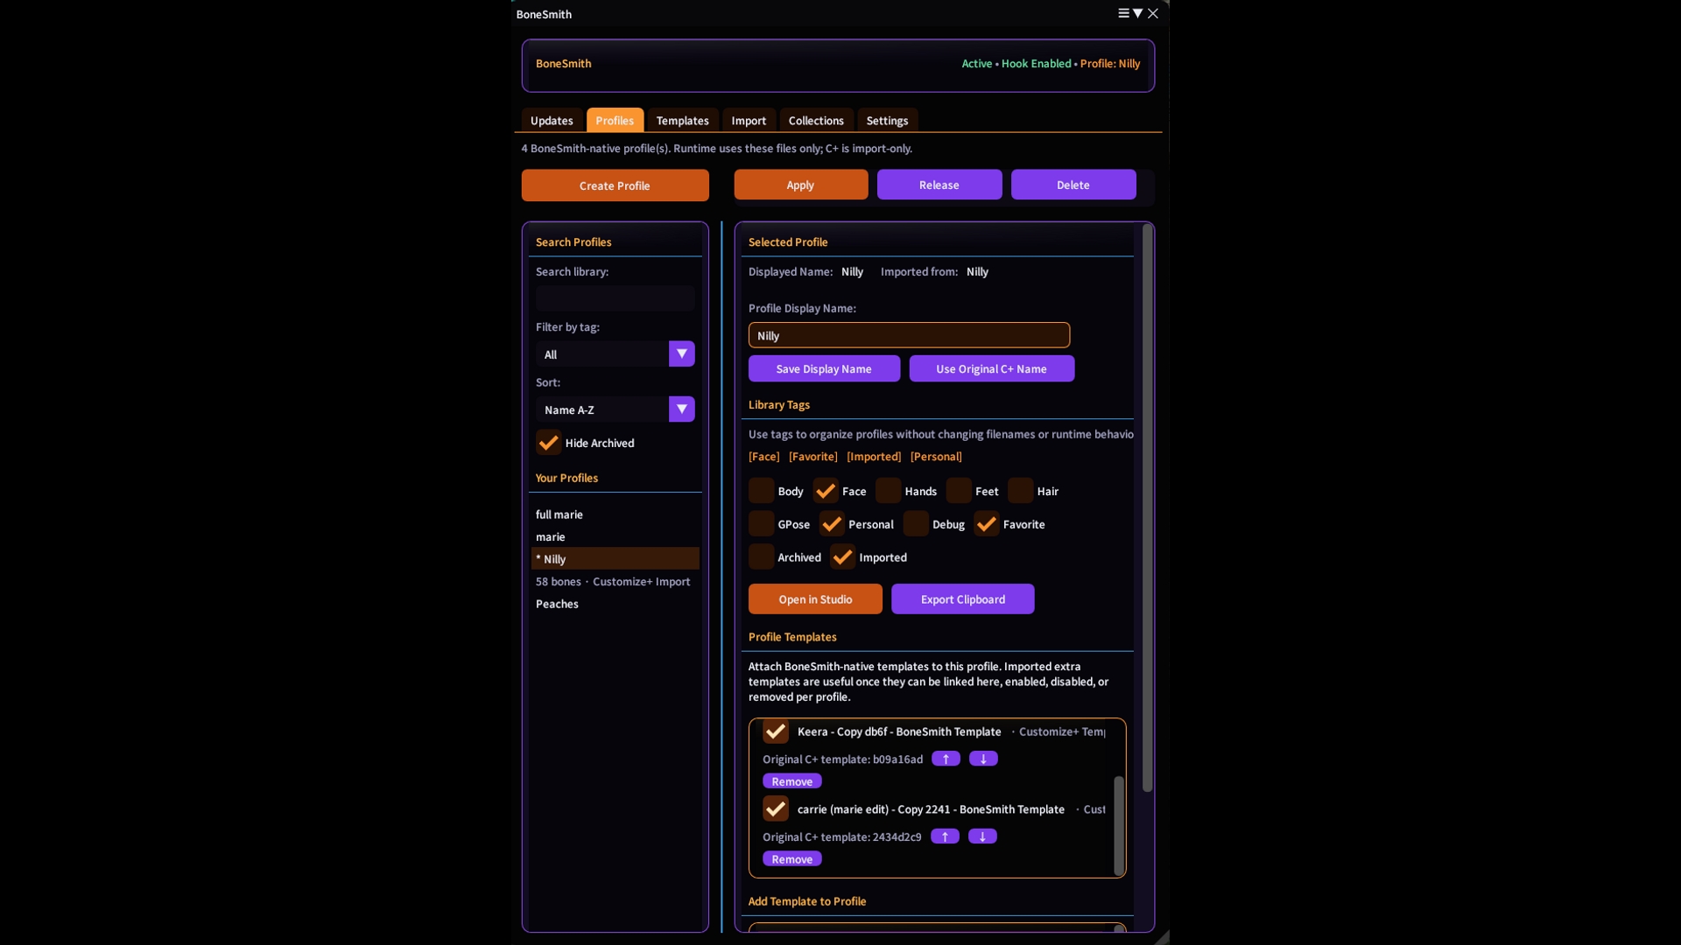The width and height of the screenshot is (1681, 945).
Task: Enable the Body tag checkbox
Action: pyautogui.click(x=762, y=491)
